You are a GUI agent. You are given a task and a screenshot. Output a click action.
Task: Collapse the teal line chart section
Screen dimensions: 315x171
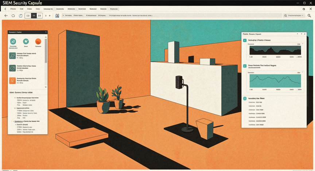(x=303, y=72)
